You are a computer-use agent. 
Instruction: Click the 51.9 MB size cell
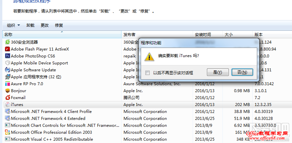point(242,119)
